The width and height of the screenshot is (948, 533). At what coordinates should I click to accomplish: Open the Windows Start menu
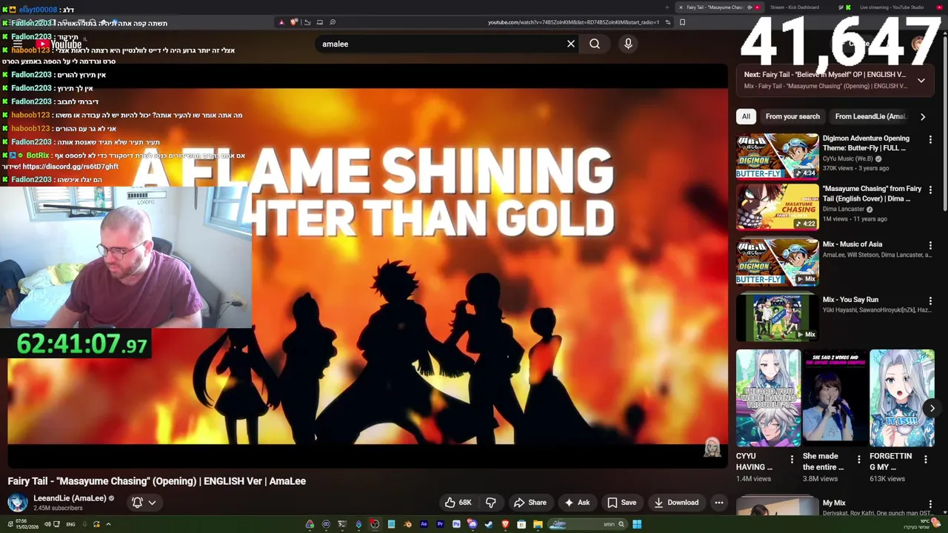[637, 524]
